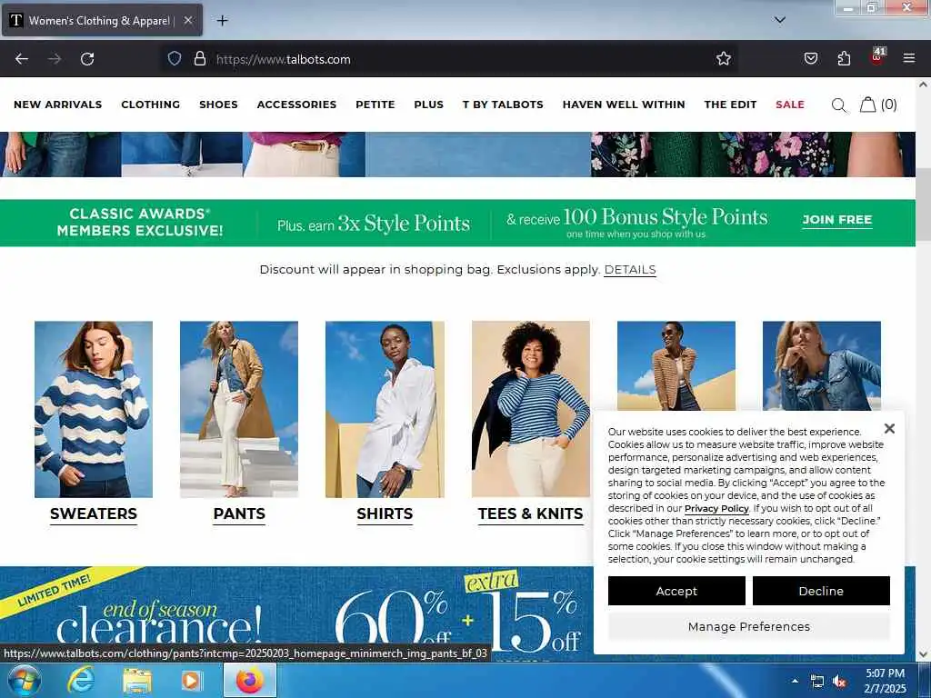Show hidden system tray icons
The image size is (931, 698).
795,681
